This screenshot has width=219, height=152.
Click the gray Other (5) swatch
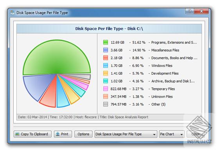(x=106, y=104)
